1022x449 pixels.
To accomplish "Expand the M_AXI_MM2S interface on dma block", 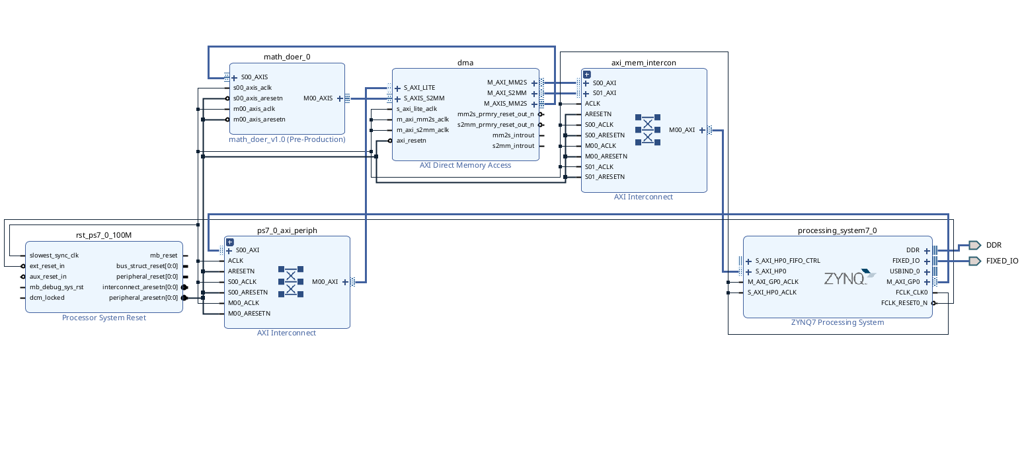I will pyautogui.click(x=533, y=83).
